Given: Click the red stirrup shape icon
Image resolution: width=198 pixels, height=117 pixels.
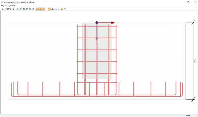Looking at the screenshot, I should click(x=65, y=9).
